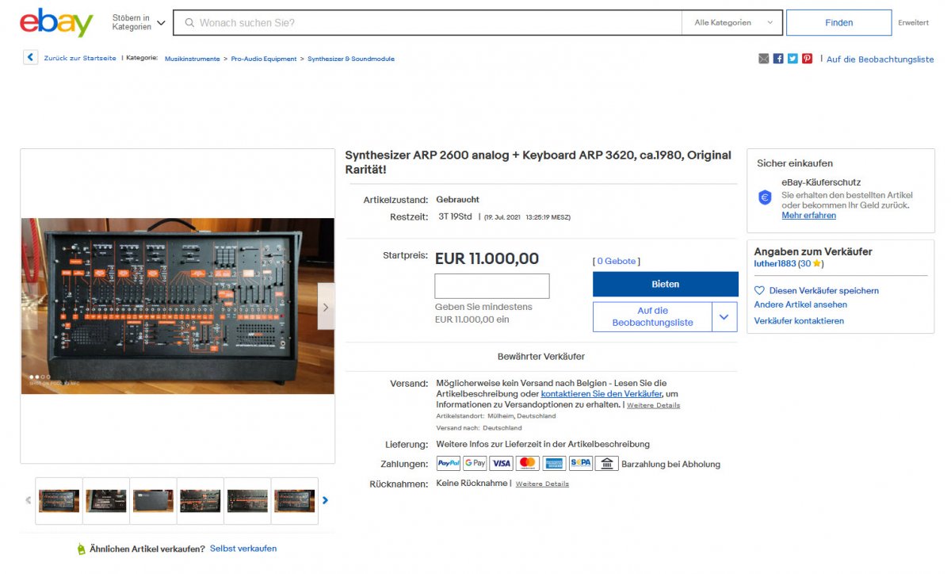Screen dimensions: 951x574
Task: Click the Google Pay payment icon
Action: click(x=475, y=464)
